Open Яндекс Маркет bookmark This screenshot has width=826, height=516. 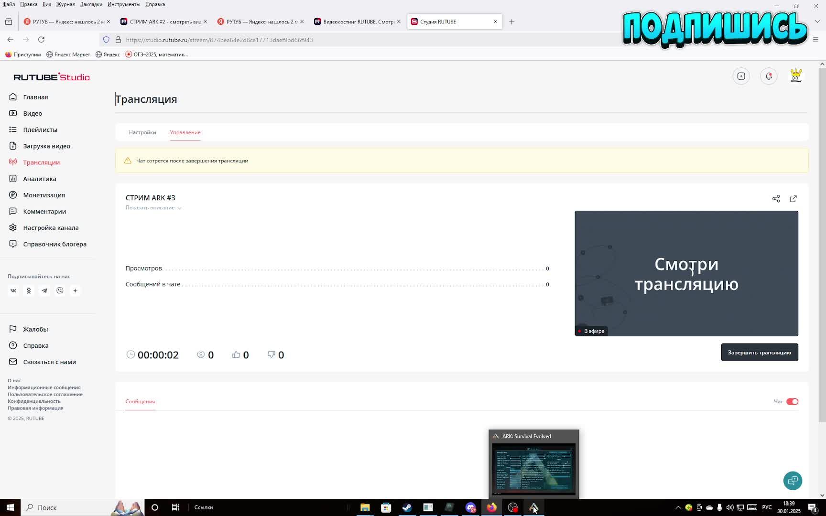[68, 54]
